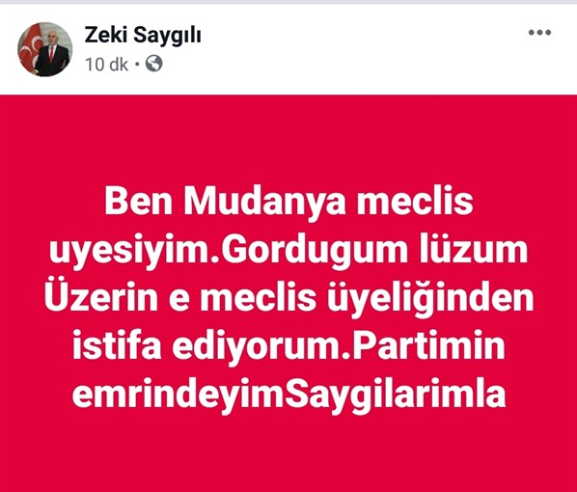Click 'emrindeyimSaygilarimla' closing line

tap(288, 396)
